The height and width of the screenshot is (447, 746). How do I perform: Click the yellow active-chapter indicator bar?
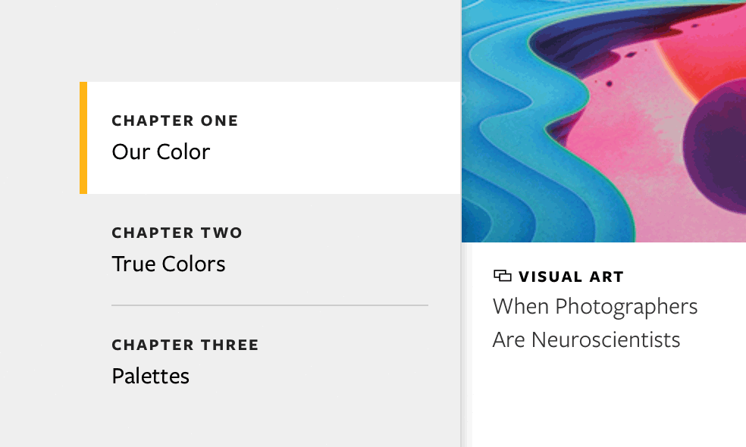[84, 137]
